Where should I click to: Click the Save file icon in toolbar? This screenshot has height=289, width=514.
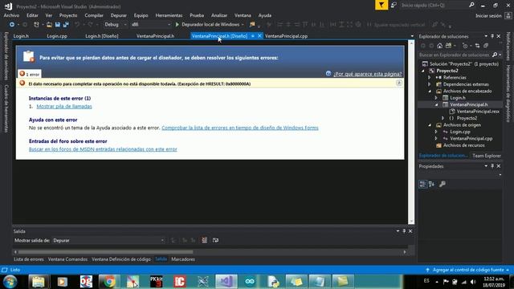(x=58, y=25)
